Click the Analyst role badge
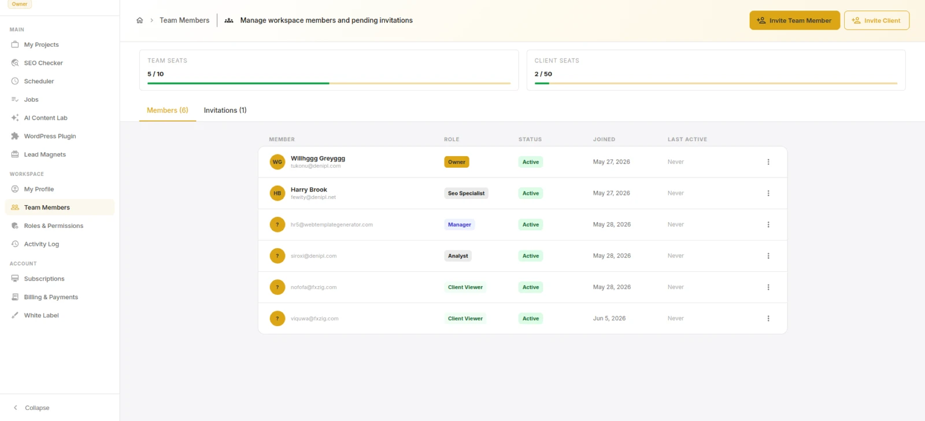 (458, 256)
